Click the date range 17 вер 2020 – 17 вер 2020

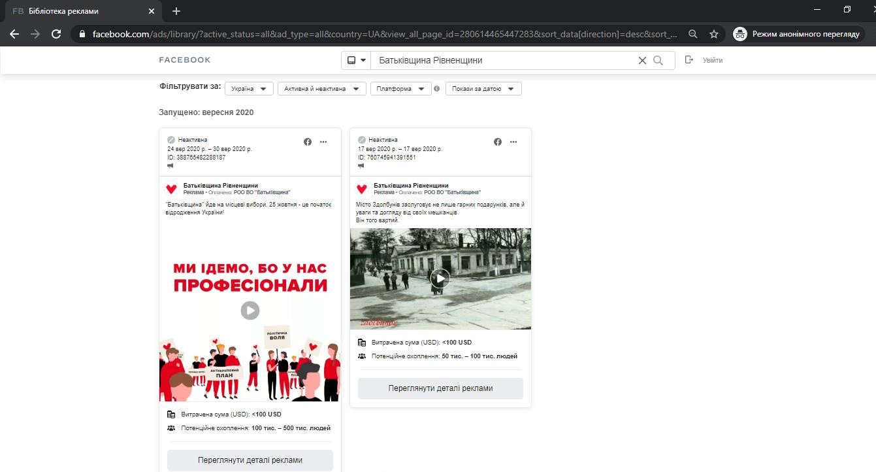[400, 149]
